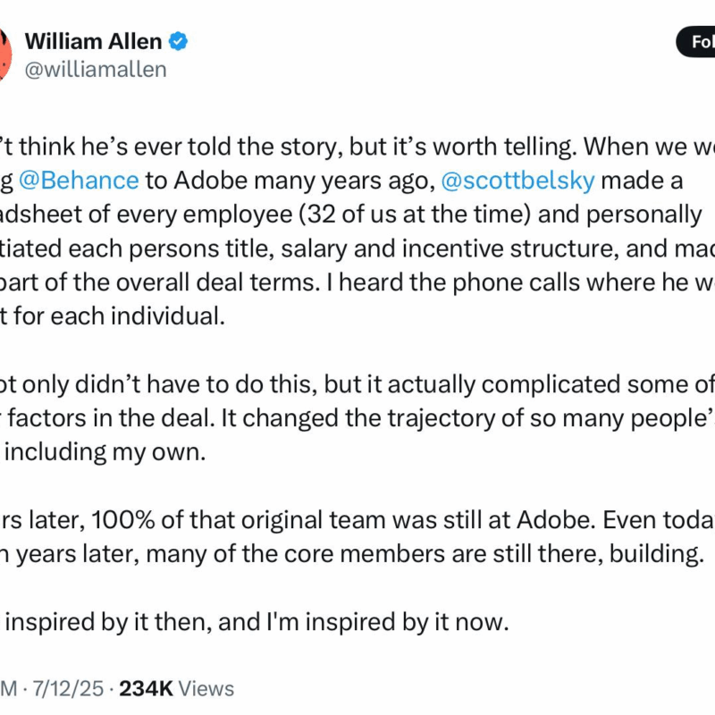Click the blue verified badge

tap(178, 41)
